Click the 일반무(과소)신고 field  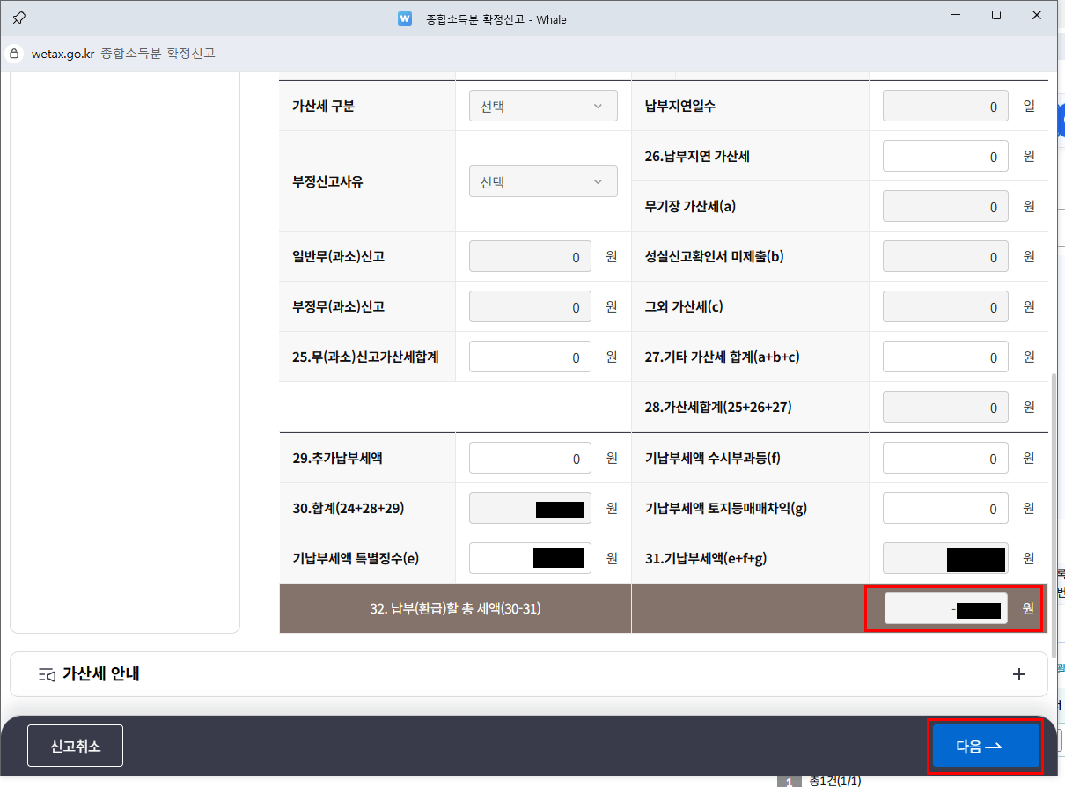coord(530,257)
